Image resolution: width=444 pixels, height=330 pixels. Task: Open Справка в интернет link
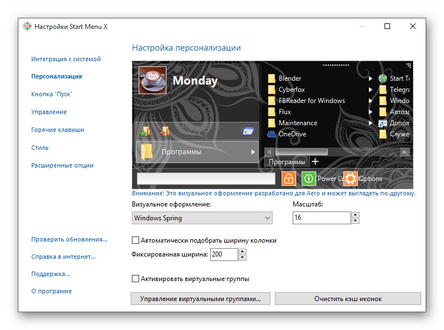[63, 257]
